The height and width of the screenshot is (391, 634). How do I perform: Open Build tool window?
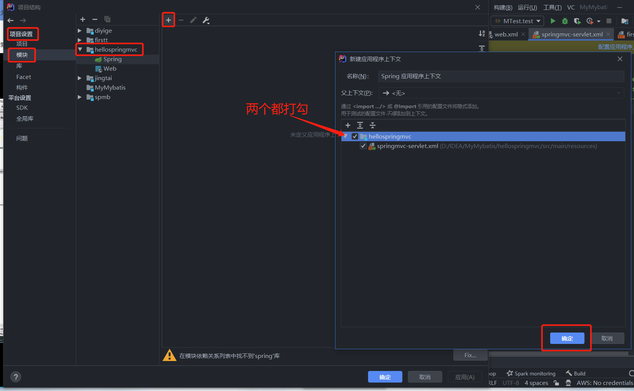click(x=576, y=374)
